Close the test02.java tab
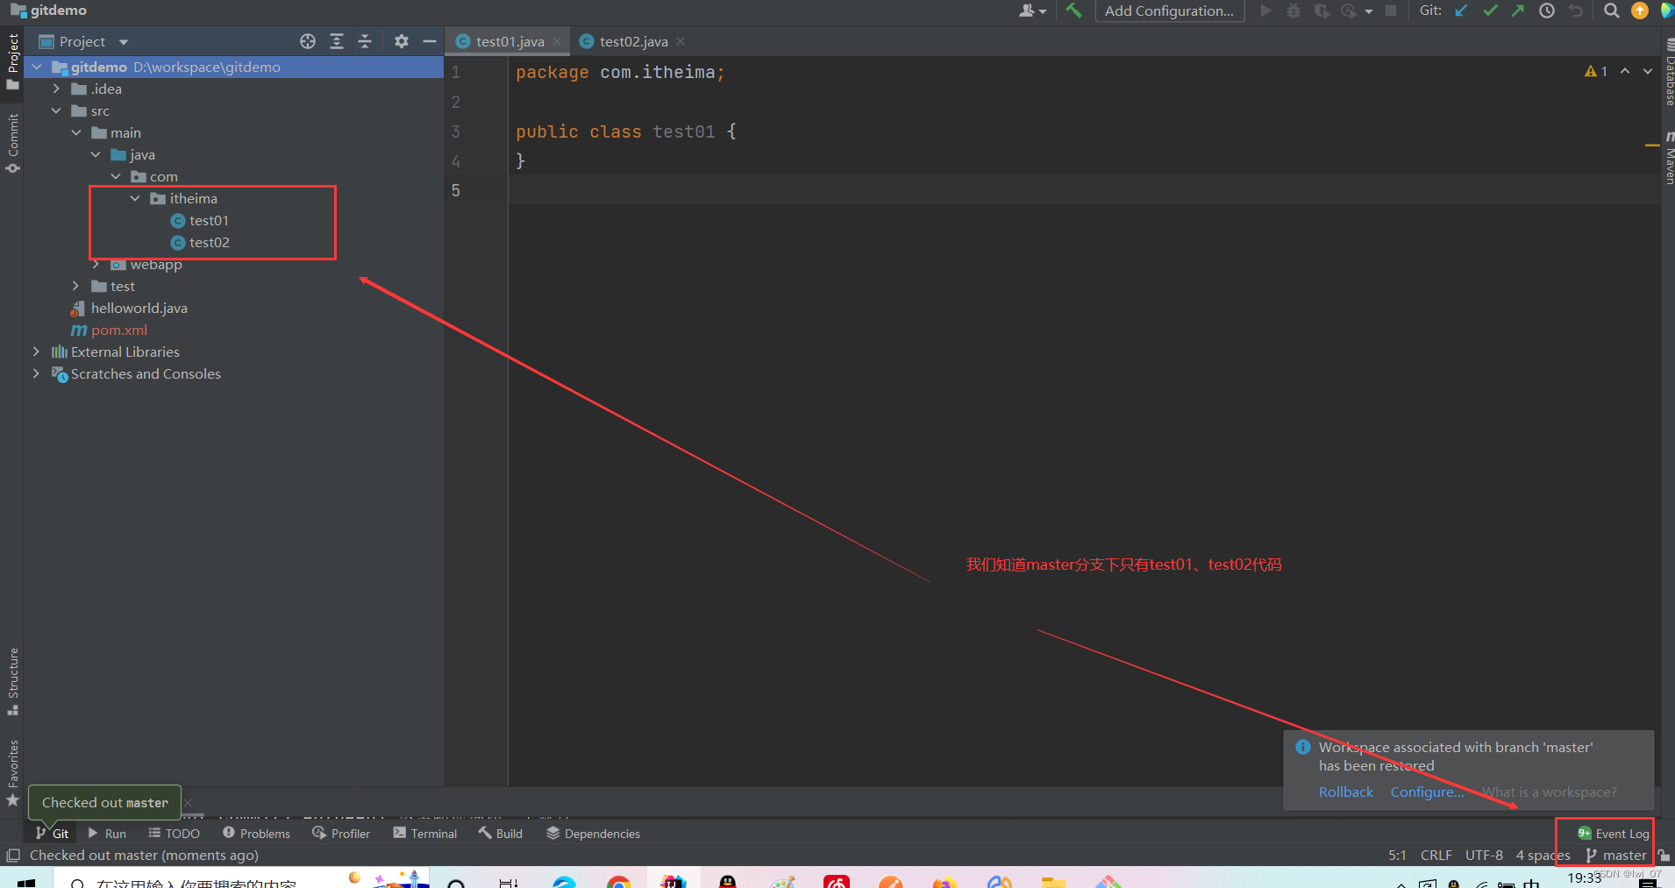 click(x=681, y=41)
